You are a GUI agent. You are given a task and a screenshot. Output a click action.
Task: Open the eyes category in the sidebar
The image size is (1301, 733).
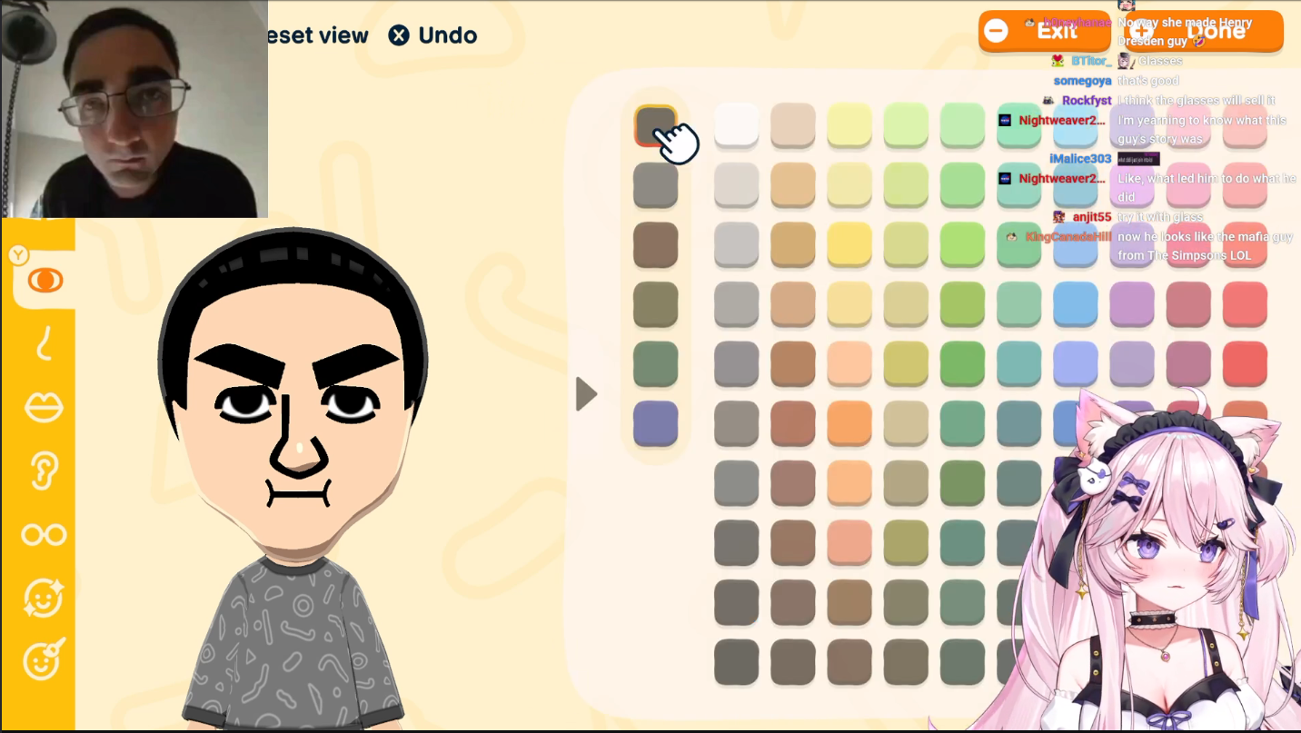(x=45, y=280)
